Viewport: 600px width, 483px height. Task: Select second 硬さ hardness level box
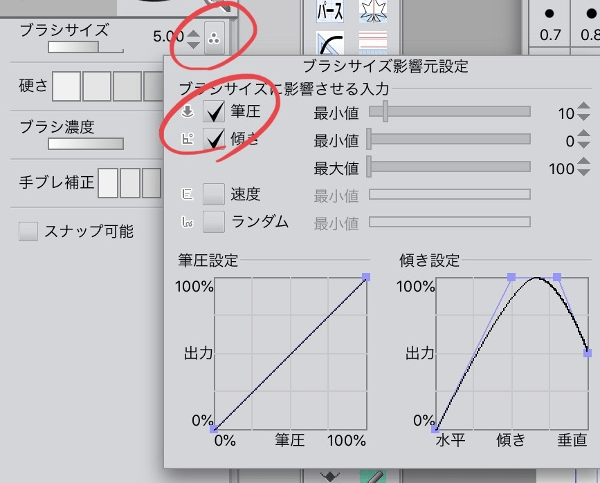[x=97, y=86]
